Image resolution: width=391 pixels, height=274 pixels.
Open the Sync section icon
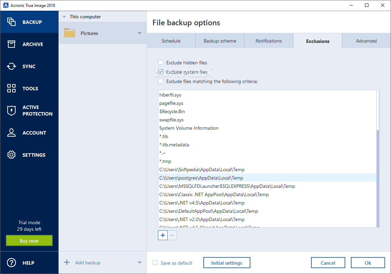click(x=11, y=66)
